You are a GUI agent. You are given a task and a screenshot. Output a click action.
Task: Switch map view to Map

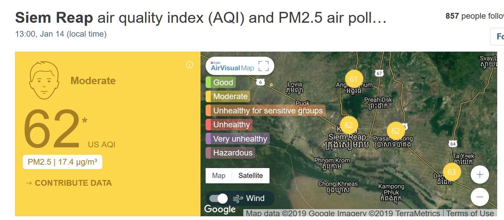point(219,176)
